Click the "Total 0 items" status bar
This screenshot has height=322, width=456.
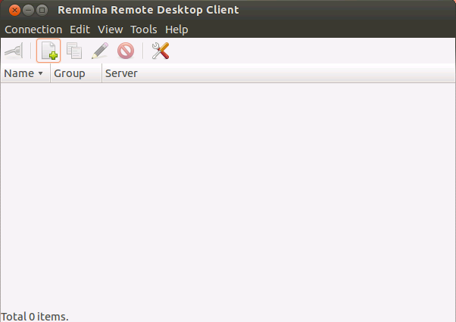(x=35, y=316)
